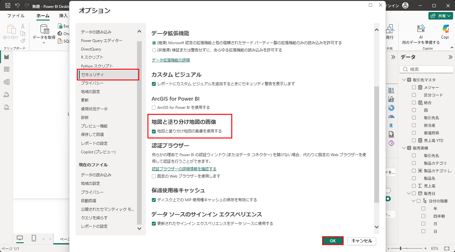Collapse the 日付の階層 hierarchy
The height and width of the screenshot is (252, 455).
pyautogui.click(x=414, y=201)
